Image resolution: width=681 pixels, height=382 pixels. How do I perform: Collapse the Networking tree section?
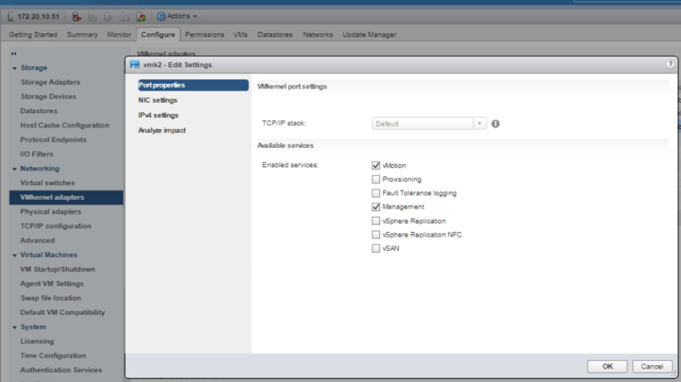(x=15, y=169)
